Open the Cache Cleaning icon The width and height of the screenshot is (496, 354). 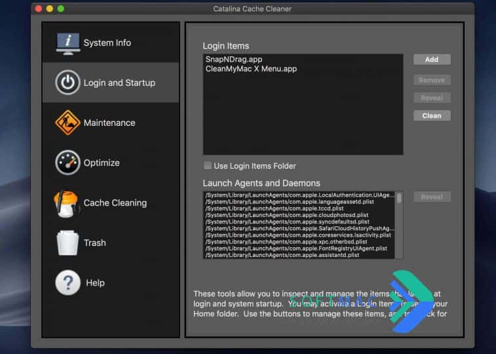(x=66, y=203)
